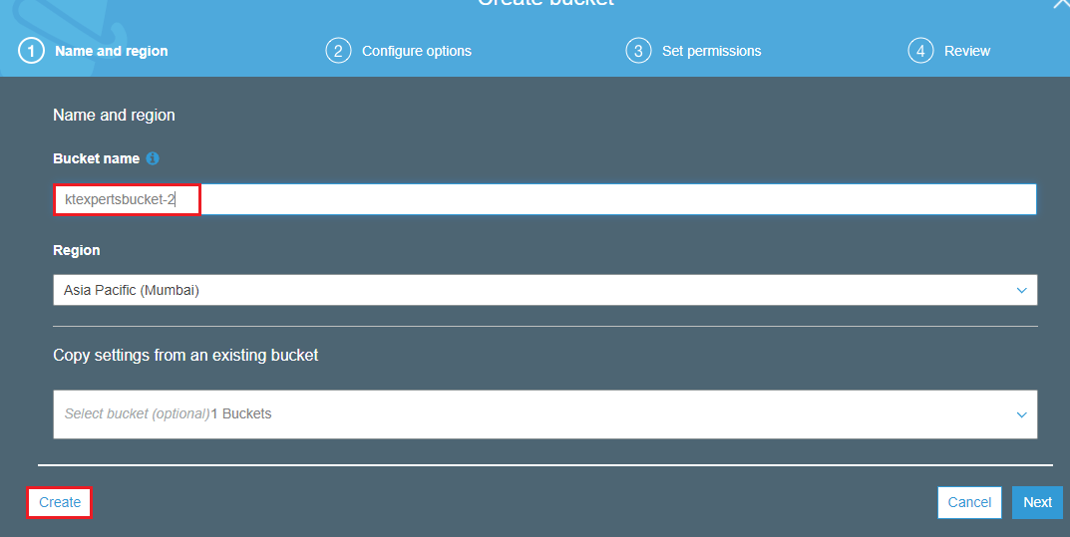
Task: Open the Region dropdown chevron
Action: point(1021,291)
